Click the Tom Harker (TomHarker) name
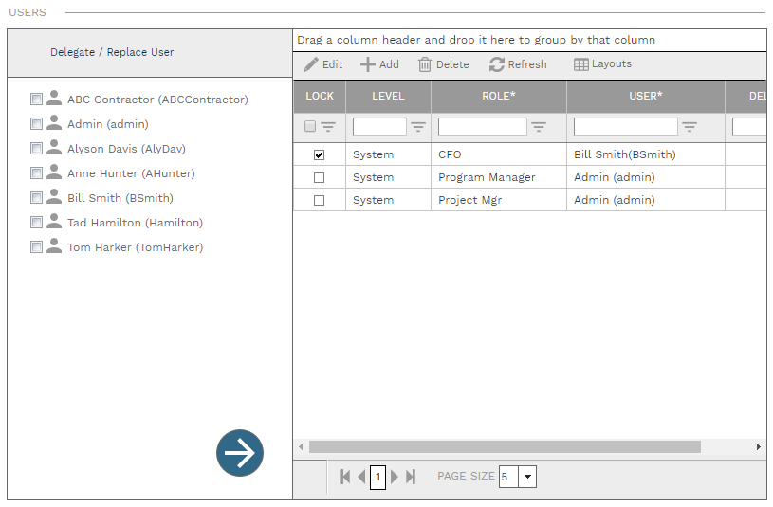 click(135, 247)
